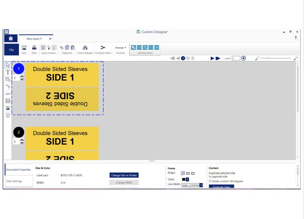304x219 pixels.
Task: Click the second Labeling Extras icon
Action: coord(139,47)
